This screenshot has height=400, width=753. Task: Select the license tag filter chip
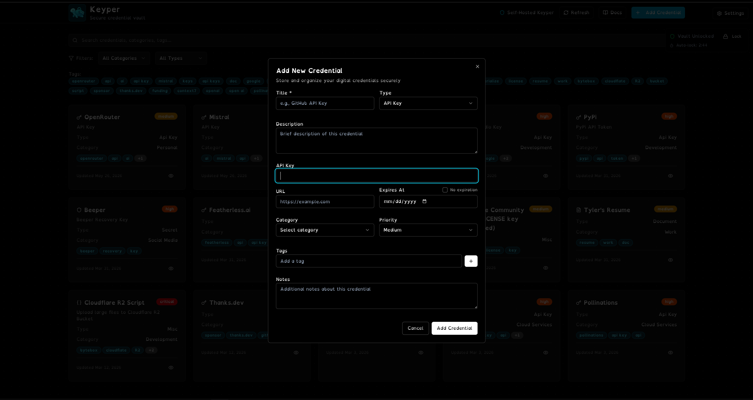pyautogui.click(x=516, y=81)
